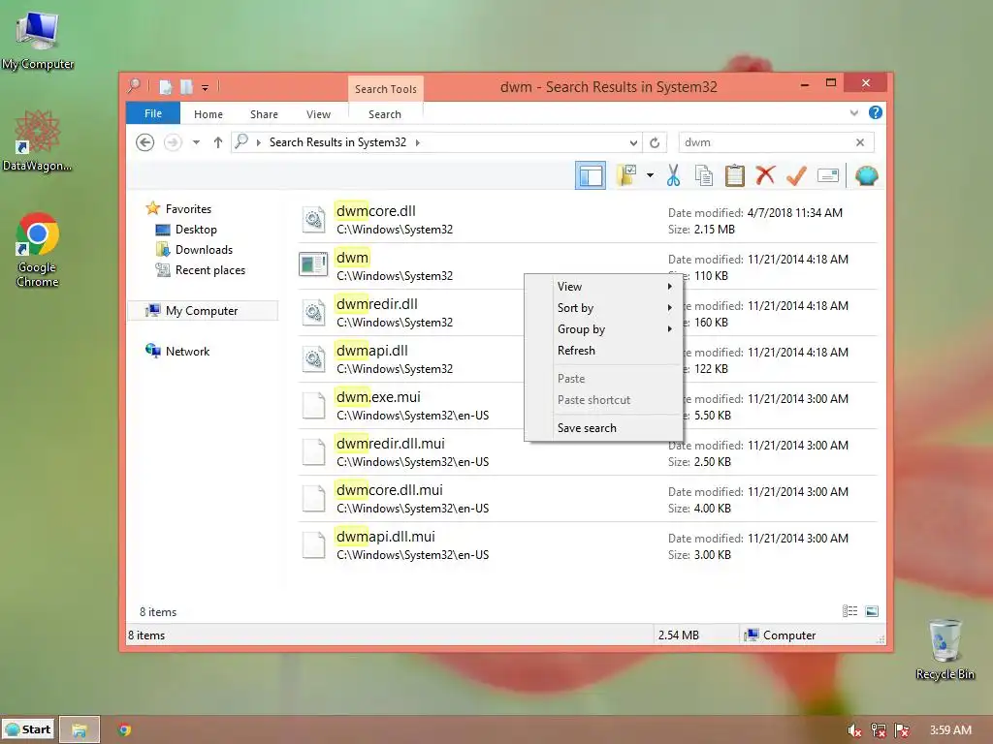993x744 pixels.
Task: Open the dropdown arrow beside folder options
Action: coord(650,175)
